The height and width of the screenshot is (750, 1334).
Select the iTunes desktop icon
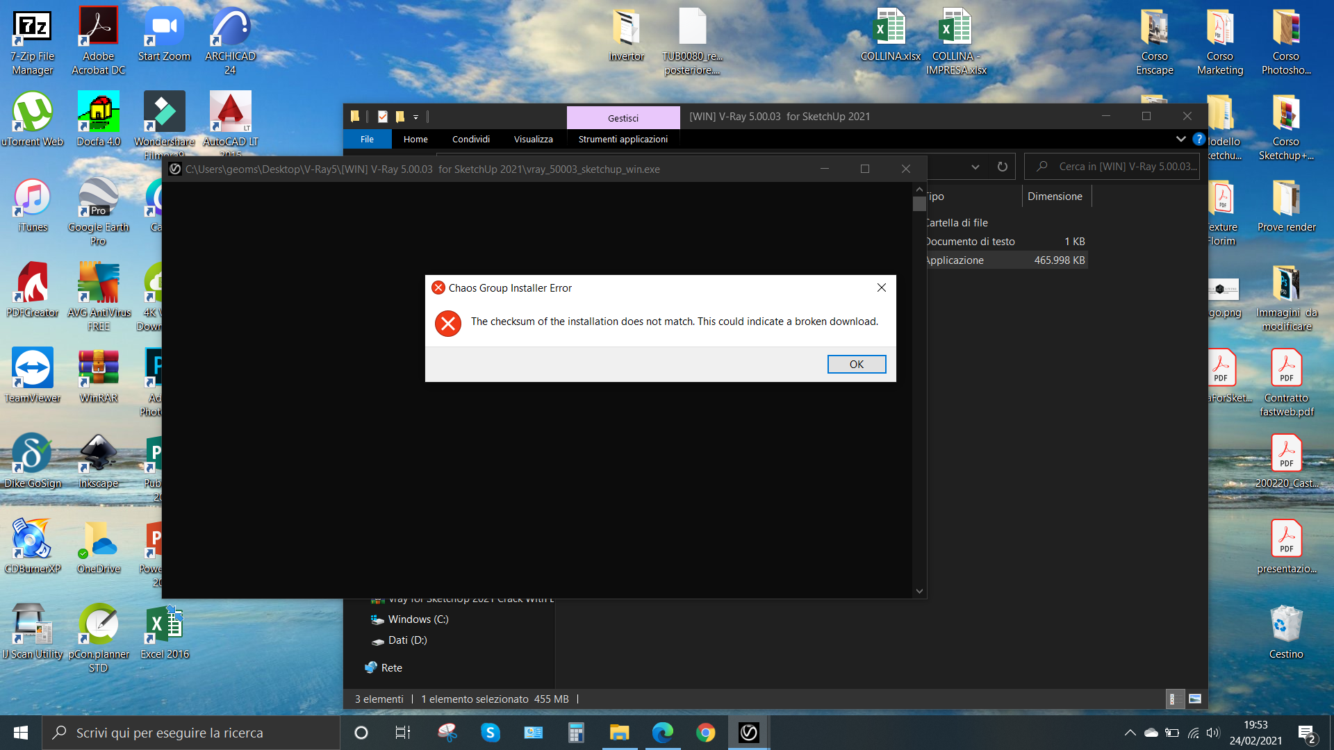point(33,206)
